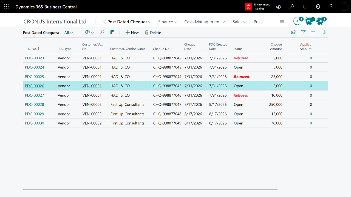Click the Delete button
Viewport: 351px width, 197px height.
(x=153, y=33)
